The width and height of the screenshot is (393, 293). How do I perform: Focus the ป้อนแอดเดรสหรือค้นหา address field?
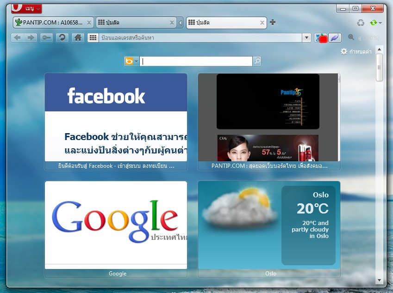(x=200, y=38)
